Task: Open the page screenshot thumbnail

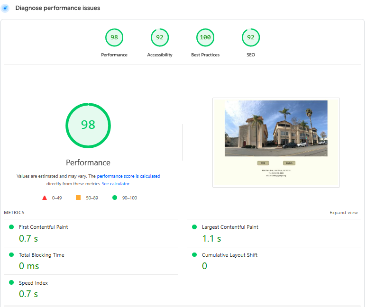Action: pos(276,143)
